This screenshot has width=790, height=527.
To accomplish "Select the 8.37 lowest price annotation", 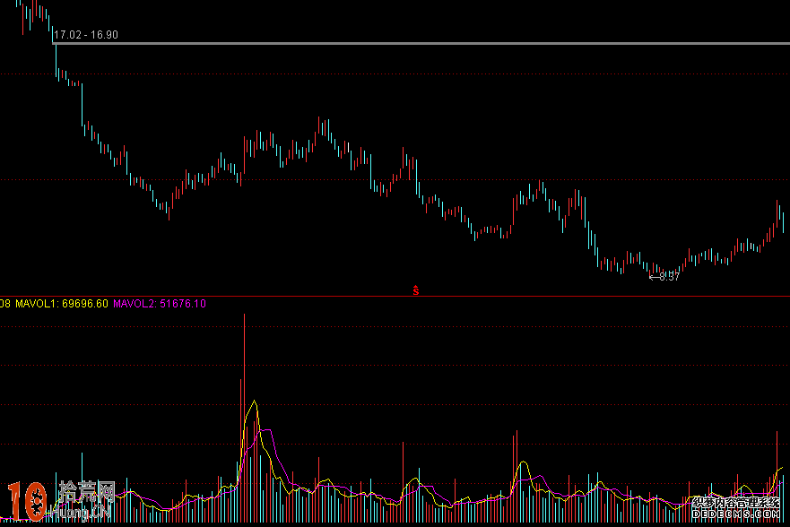I will pos(664,276).
